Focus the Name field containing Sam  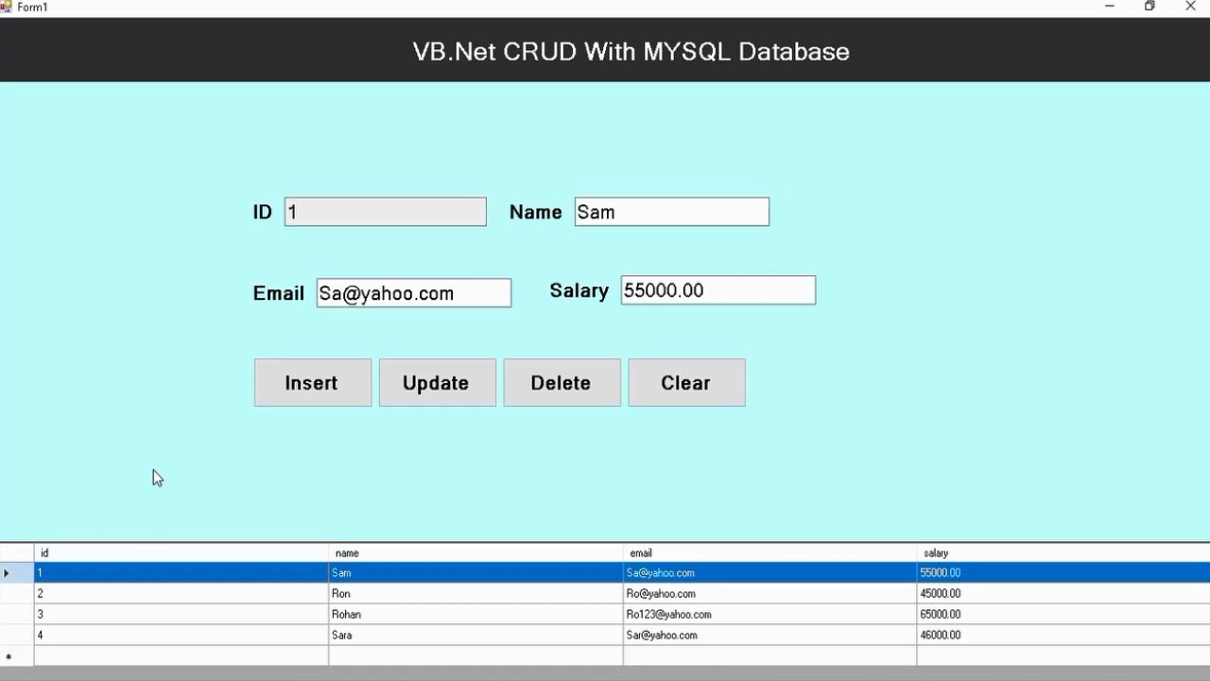[x=672, y=212]
